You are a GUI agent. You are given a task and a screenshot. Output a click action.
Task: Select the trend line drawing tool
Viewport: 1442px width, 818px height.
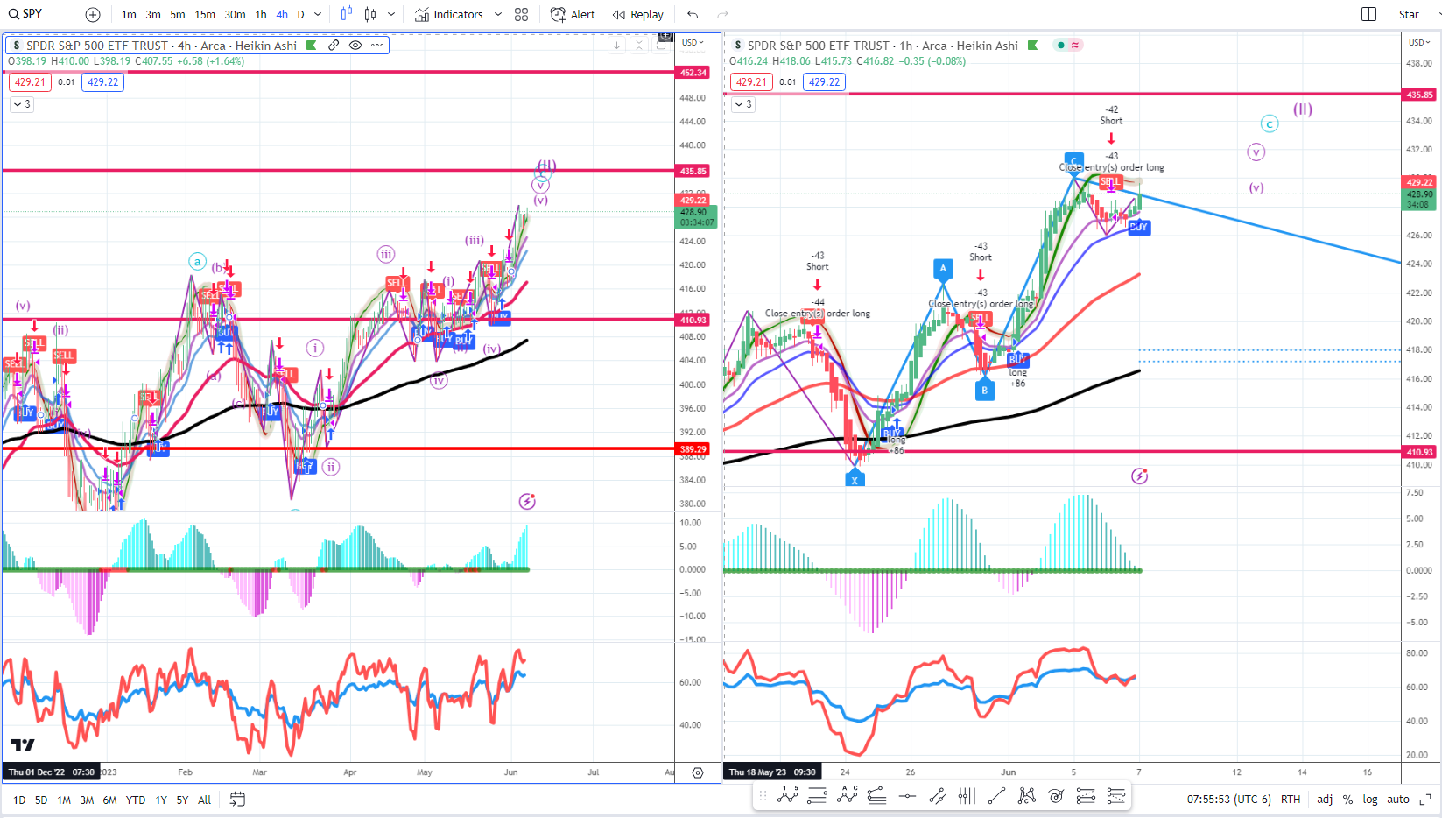(x=996, y=795)
